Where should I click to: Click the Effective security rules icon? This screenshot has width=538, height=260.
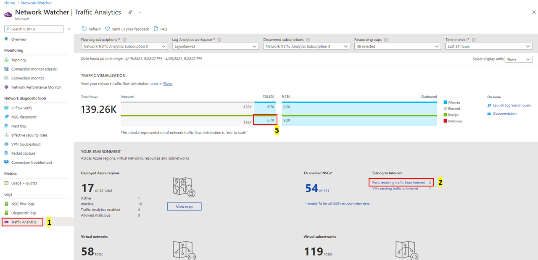point(6,135)
